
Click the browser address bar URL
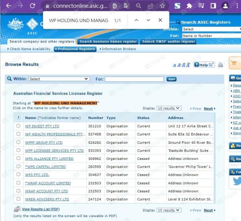(x=80, y=6)
